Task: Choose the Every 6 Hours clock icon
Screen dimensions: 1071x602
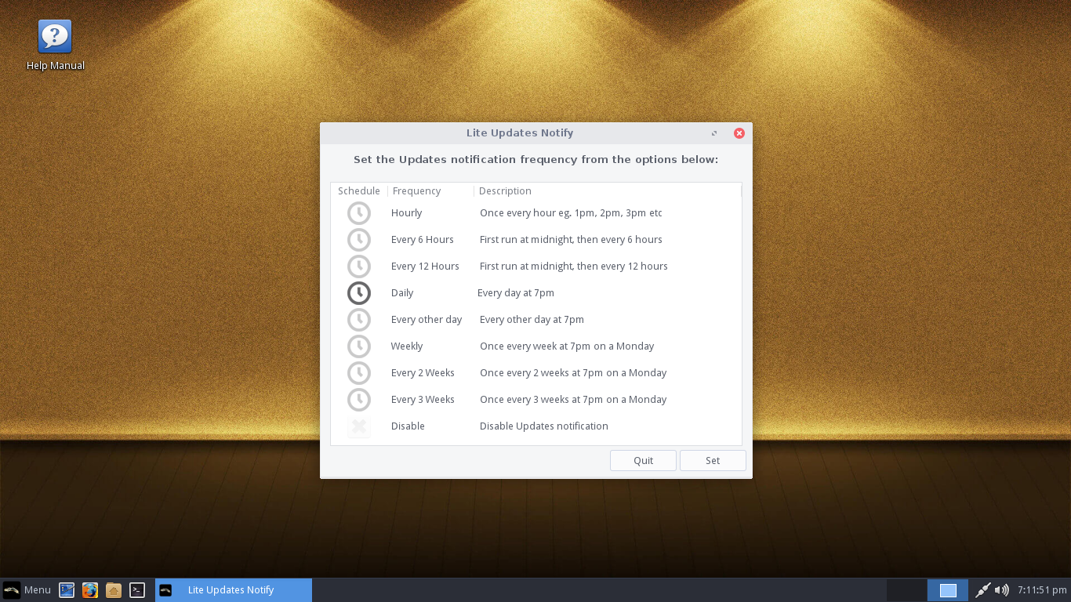Action: click(359, 240)
